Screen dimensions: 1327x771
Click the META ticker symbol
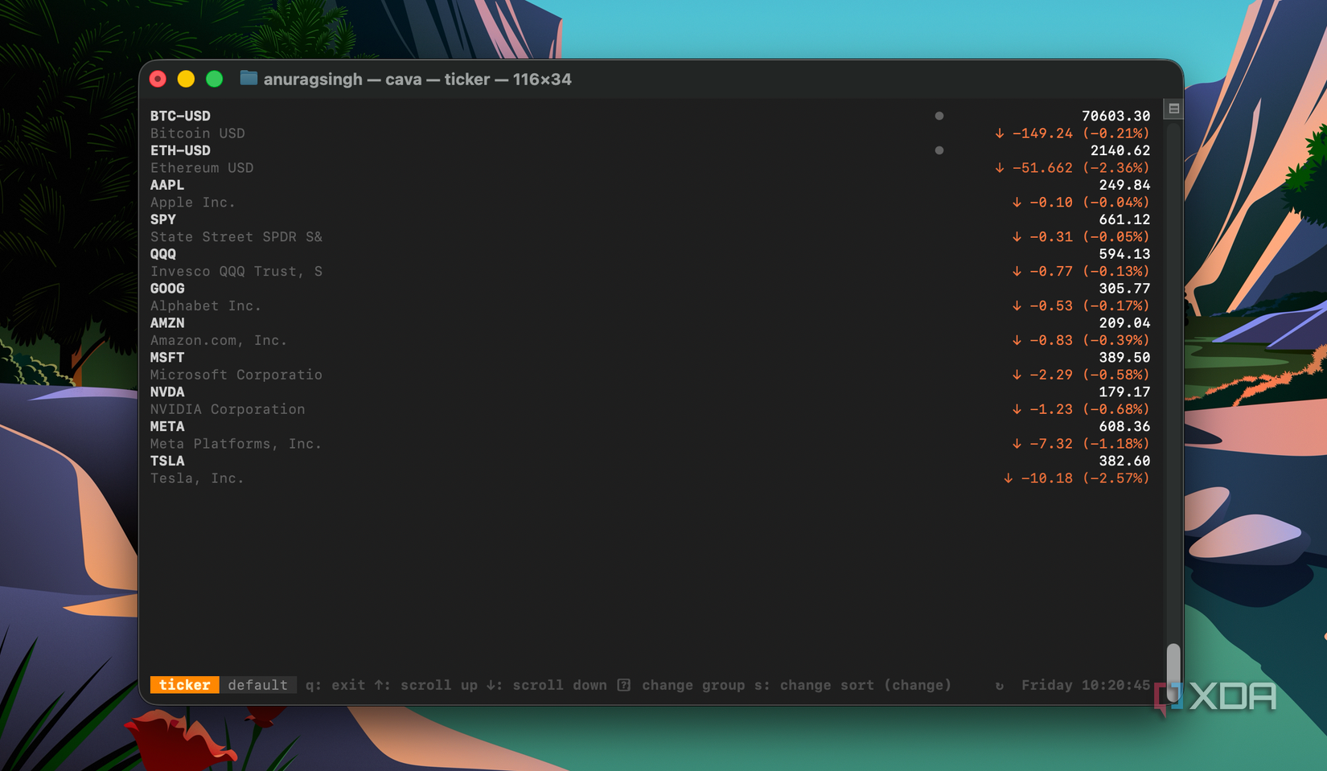point(167,427)
